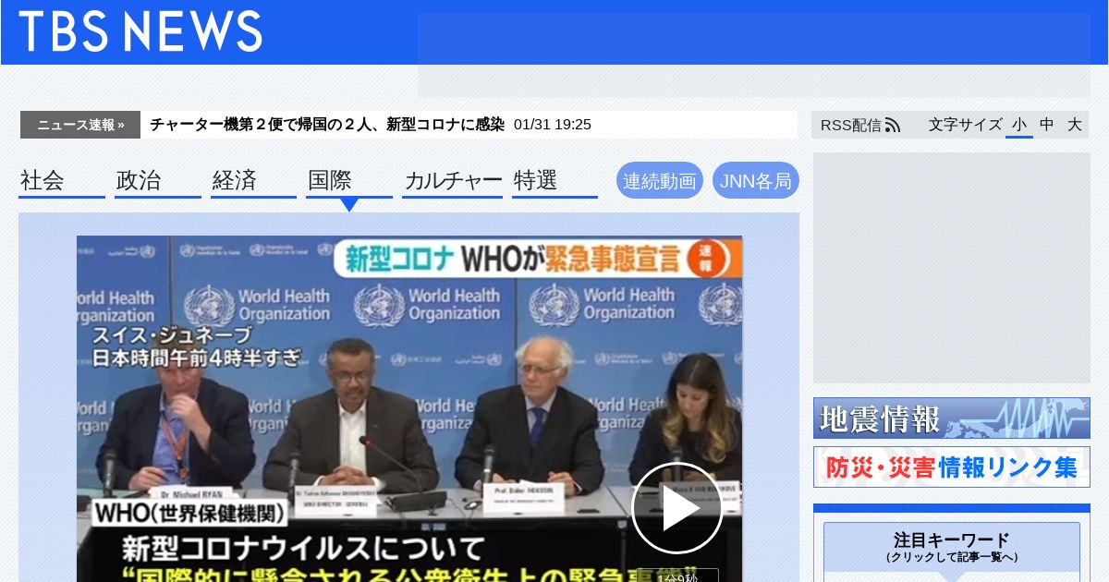The height and width of the screenshot is (582, 1109).
Task: Open the 防災・災害情報リンク集 banner
Action: 952,467
